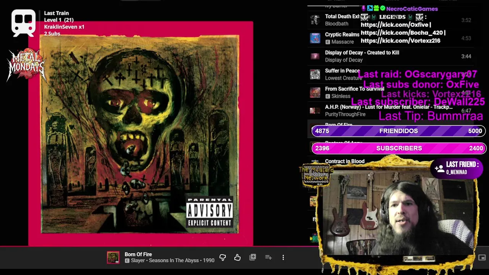This screenshot has height=275, width=489.
Task: Click the Lowest Creature artist name
Action: (343, 78)
